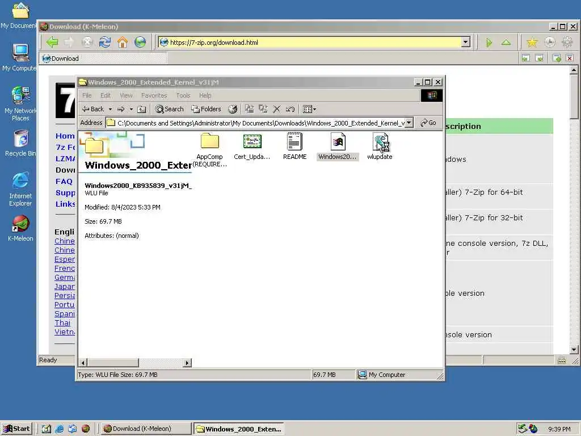Click K-Meleon vertical scrollbar down arrow
The width and height of the screenshot is (581, 436).
pos(574,349)
